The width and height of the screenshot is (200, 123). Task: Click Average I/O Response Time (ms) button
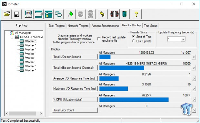pyautogui.click(x=75, y=78)
